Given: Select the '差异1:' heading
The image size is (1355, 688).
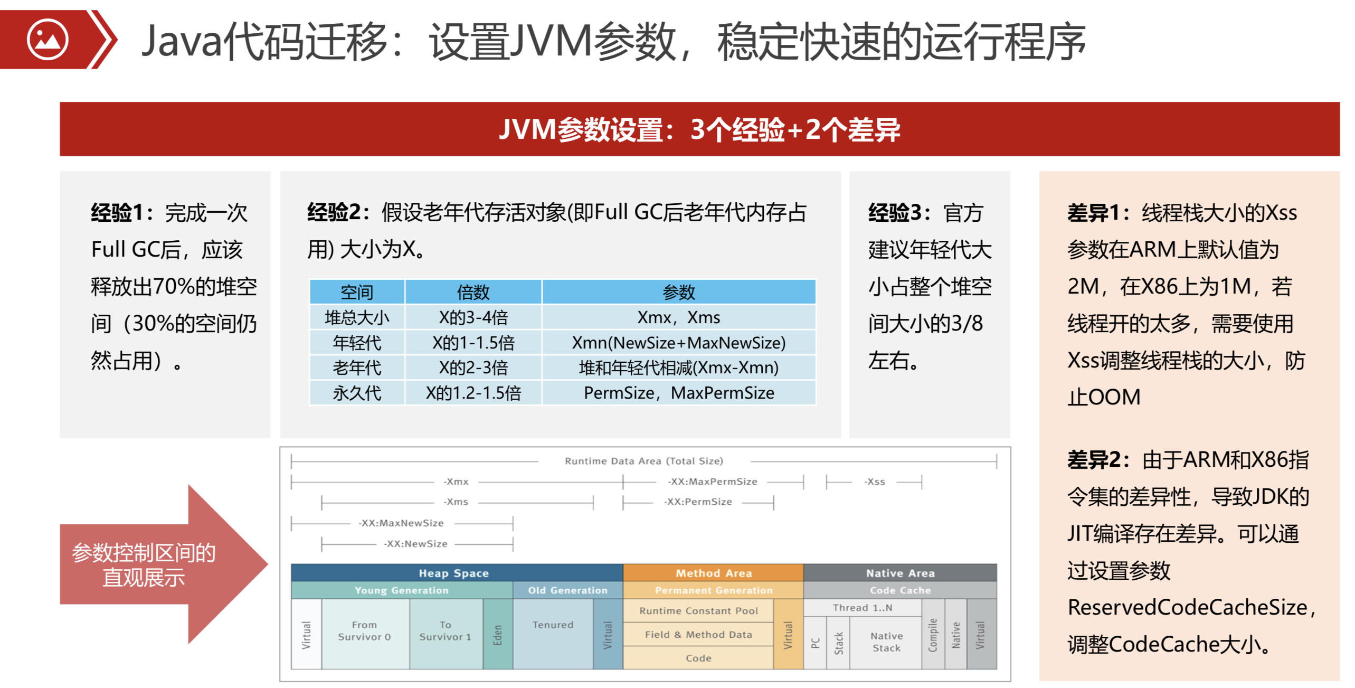Looking at the screenshot, I should (1099, 212).
